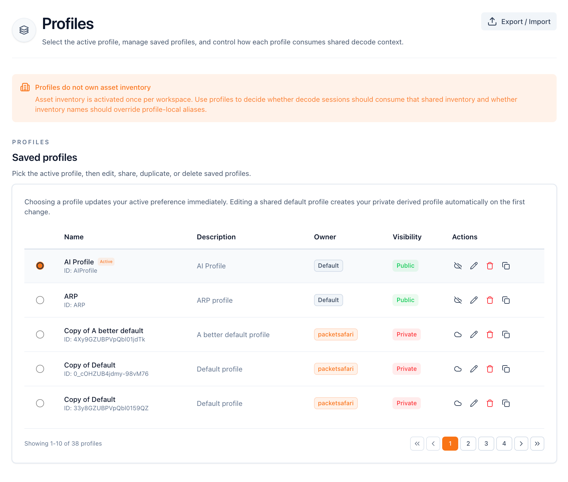Duplicate Copy of A better default profile
Screen dimensions: 568x482
tap(506, 334)
